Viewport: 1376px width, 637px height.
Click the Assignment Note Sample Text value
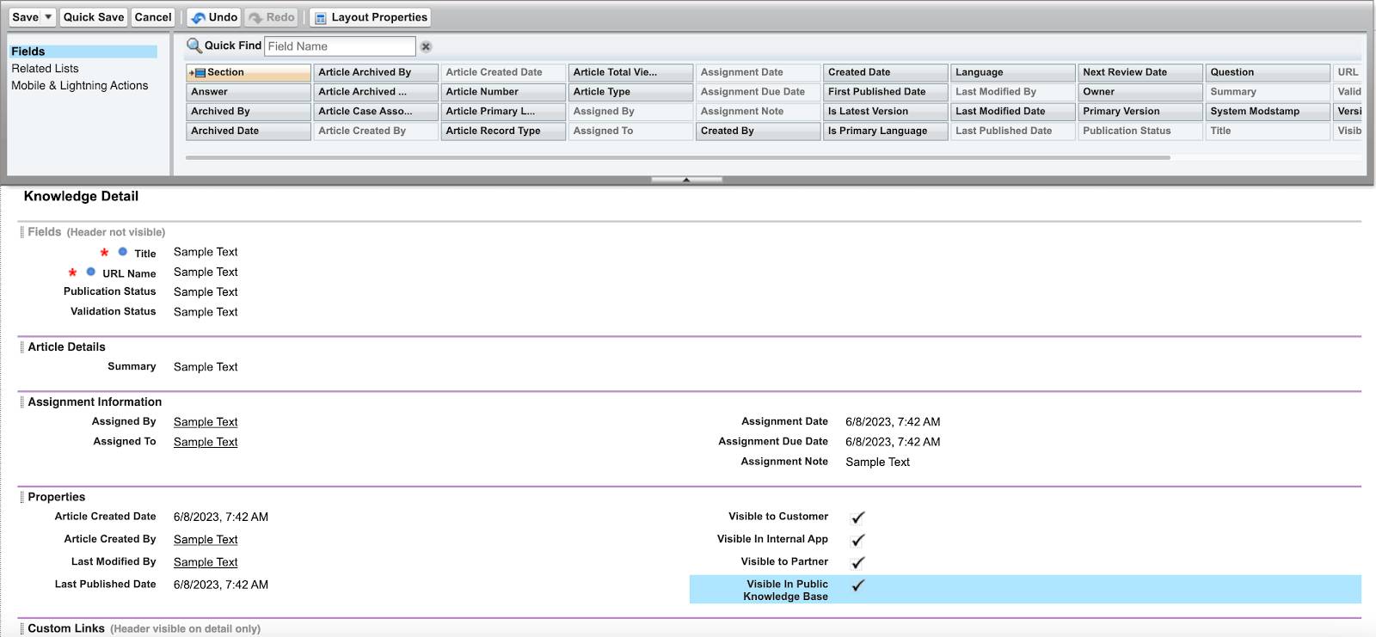[x=877, y=462]
